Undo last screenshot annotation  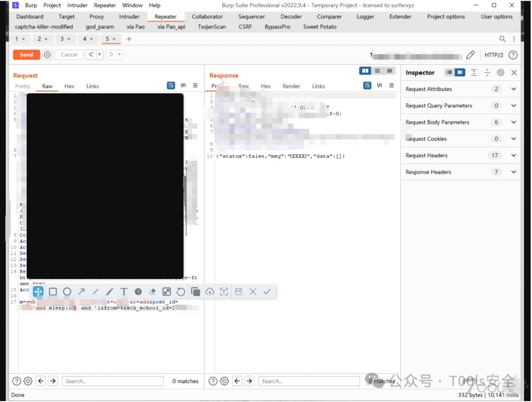click(x=181, y=292)
